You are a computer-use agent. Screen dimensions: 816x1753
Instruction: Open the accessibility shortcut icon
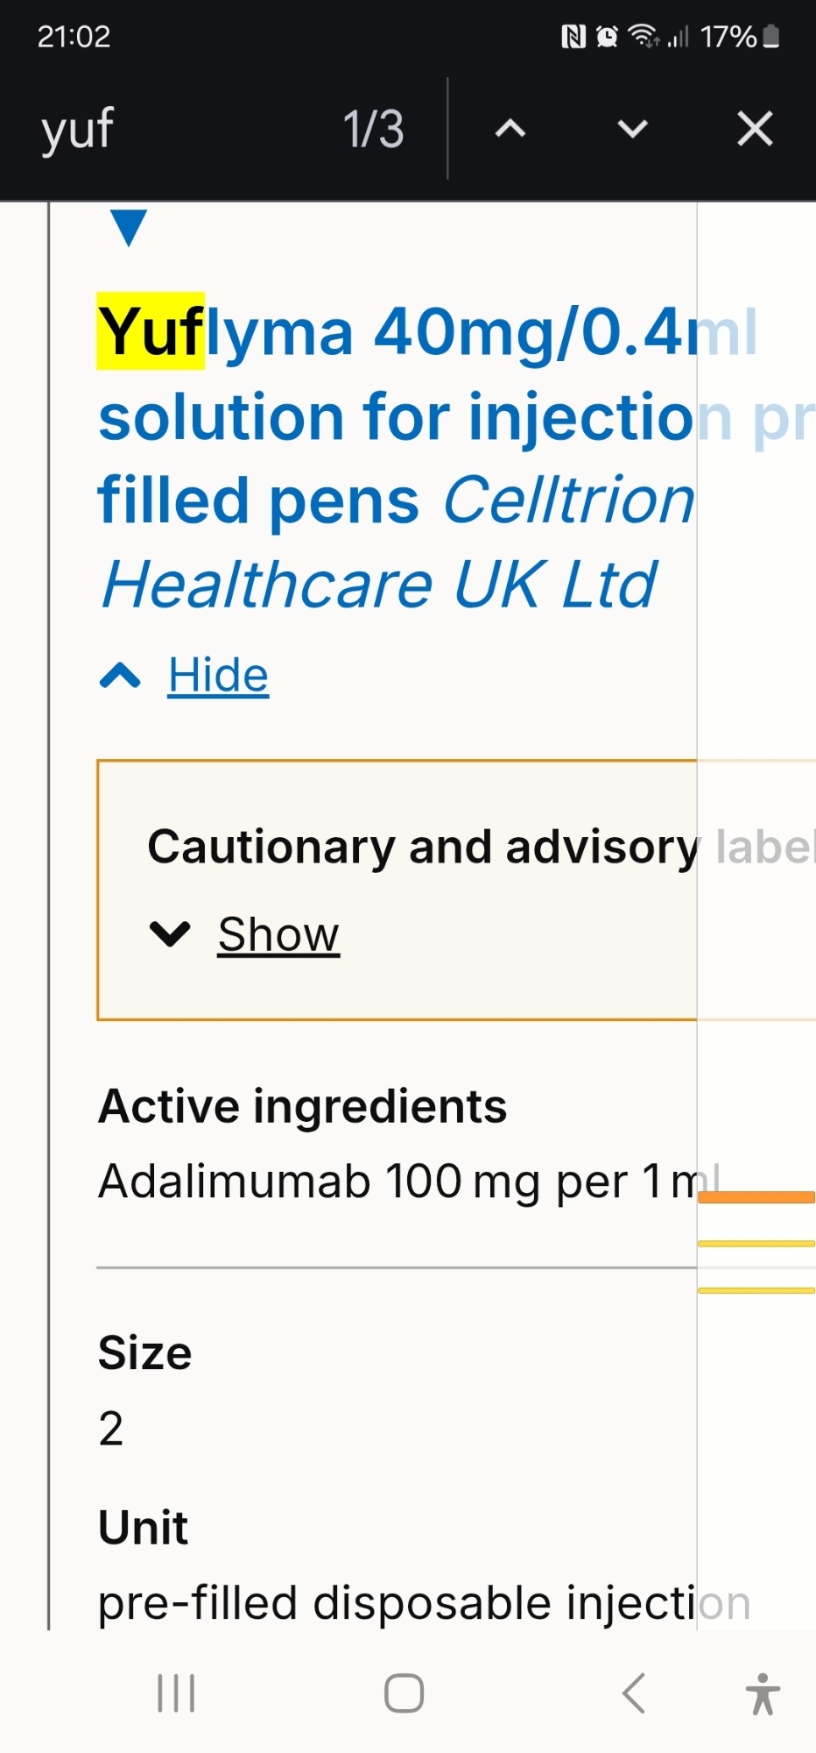click(x=763, y=1693)
